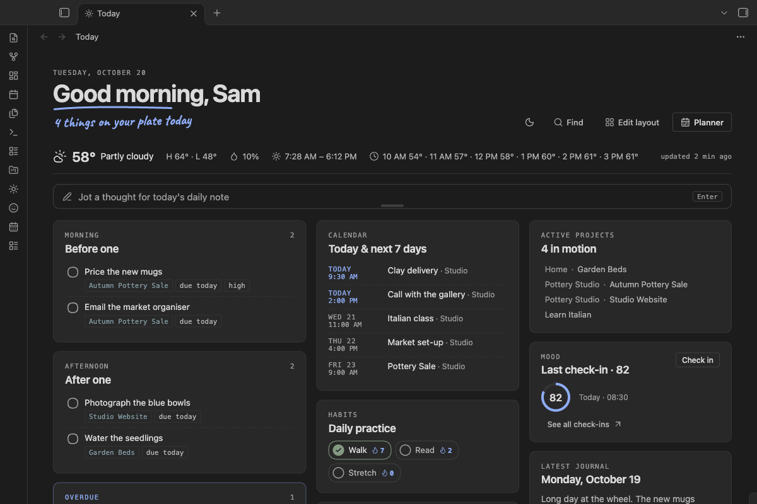
Task: Click the sunrise-sunset sun icon in weather bar
Action: 276,156
